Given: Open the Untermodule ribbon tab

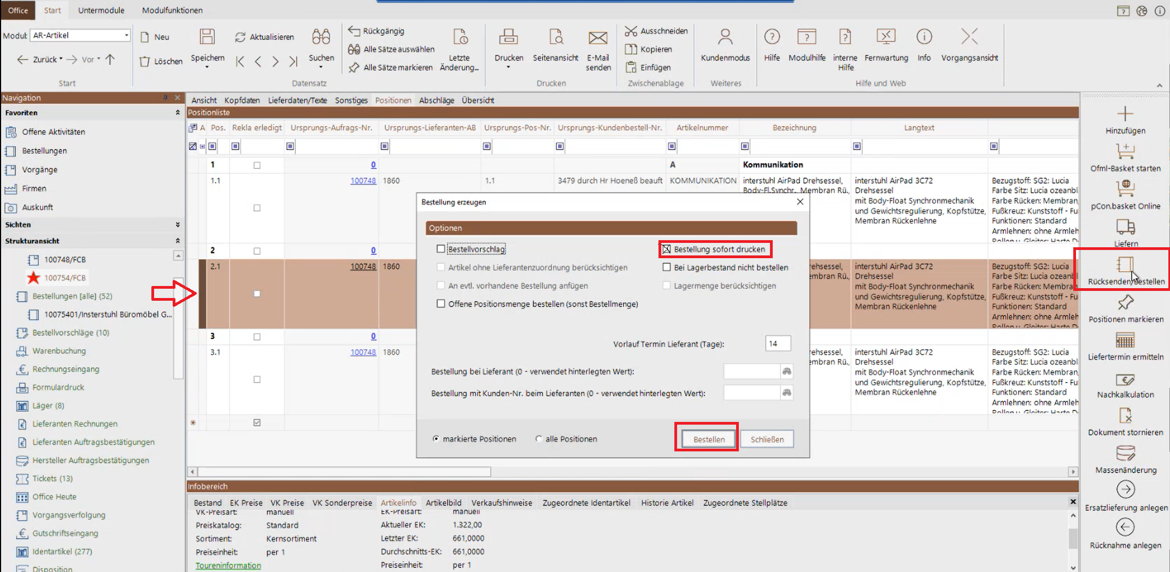Looking at the screenshot, I should (101, 10).
